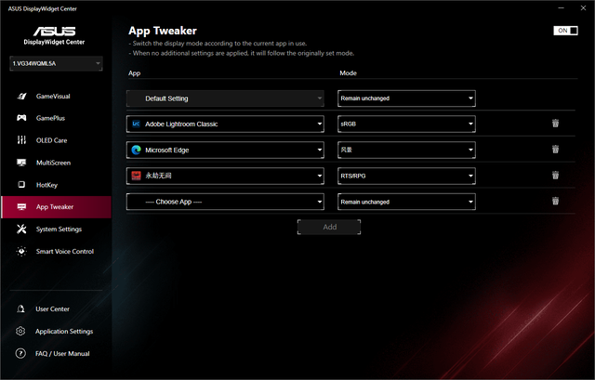
Task: Click the App Tweaker sidebar icon
Action: coord(21,207)
